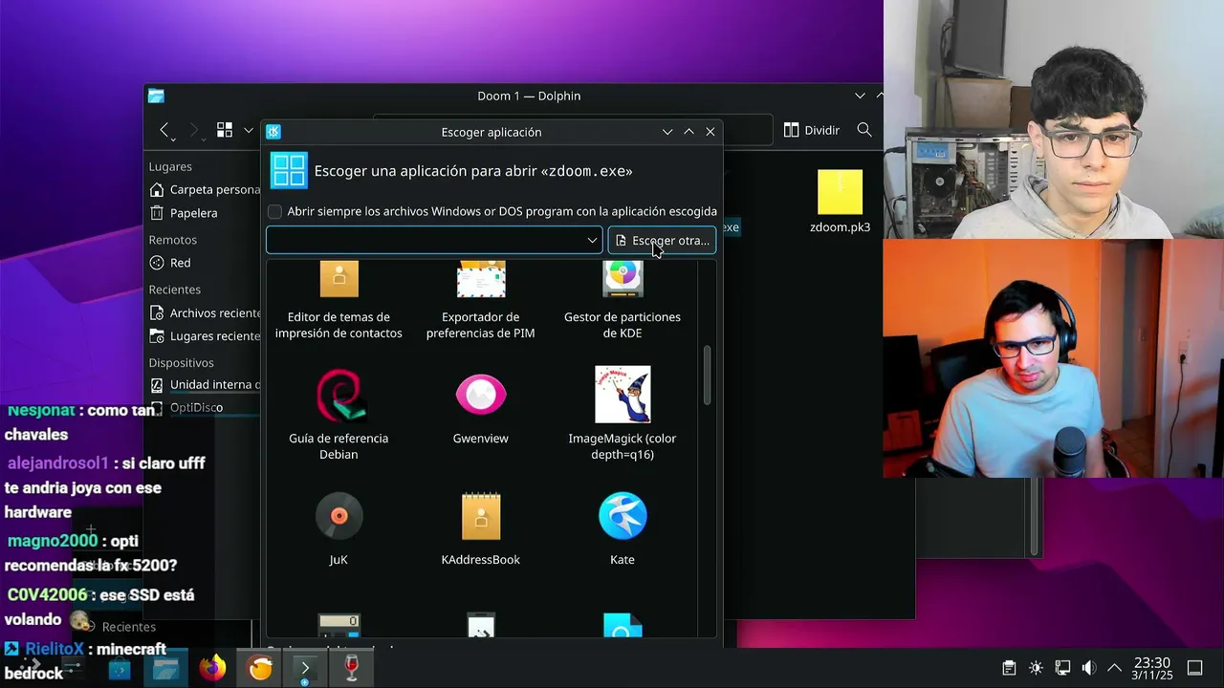
Task: Choose Kate to open zdoom.exe
Action: (x=622, y=528)
